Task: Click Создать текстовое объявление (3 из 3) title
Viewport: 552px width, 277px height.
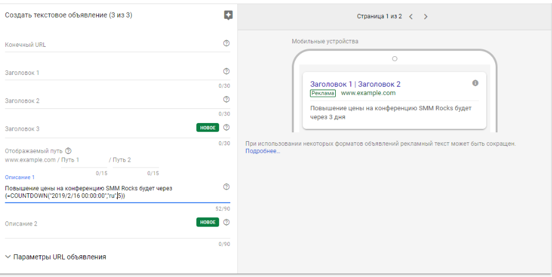Action: pyautogui.click(x=69, y=15)
